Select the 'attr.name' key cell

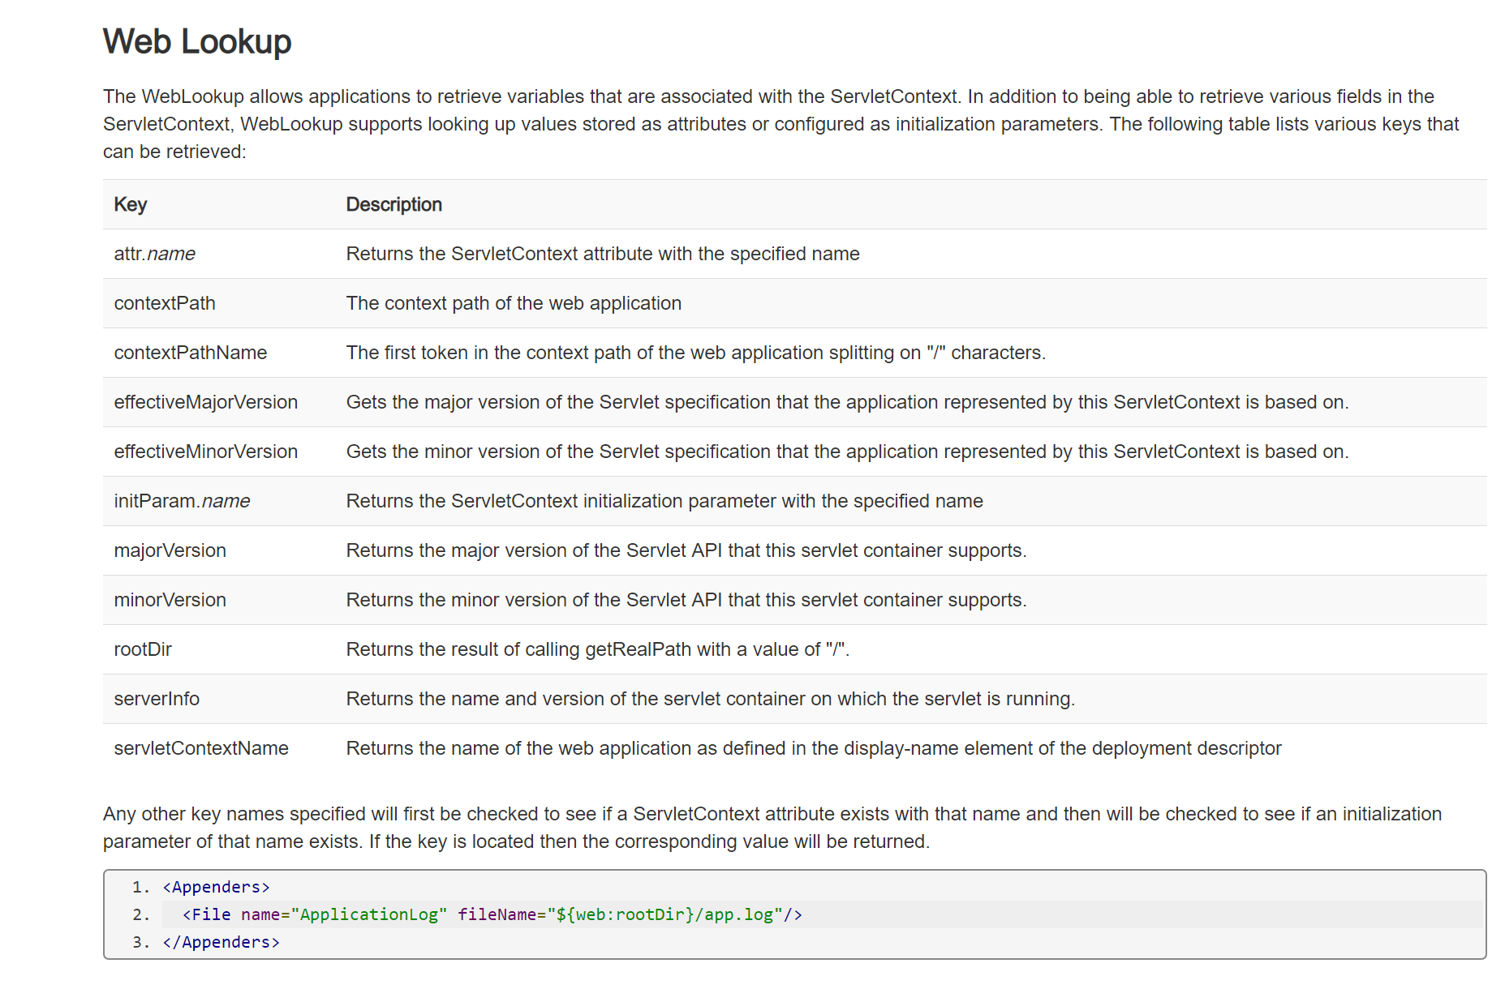click(x=155, y=254)
